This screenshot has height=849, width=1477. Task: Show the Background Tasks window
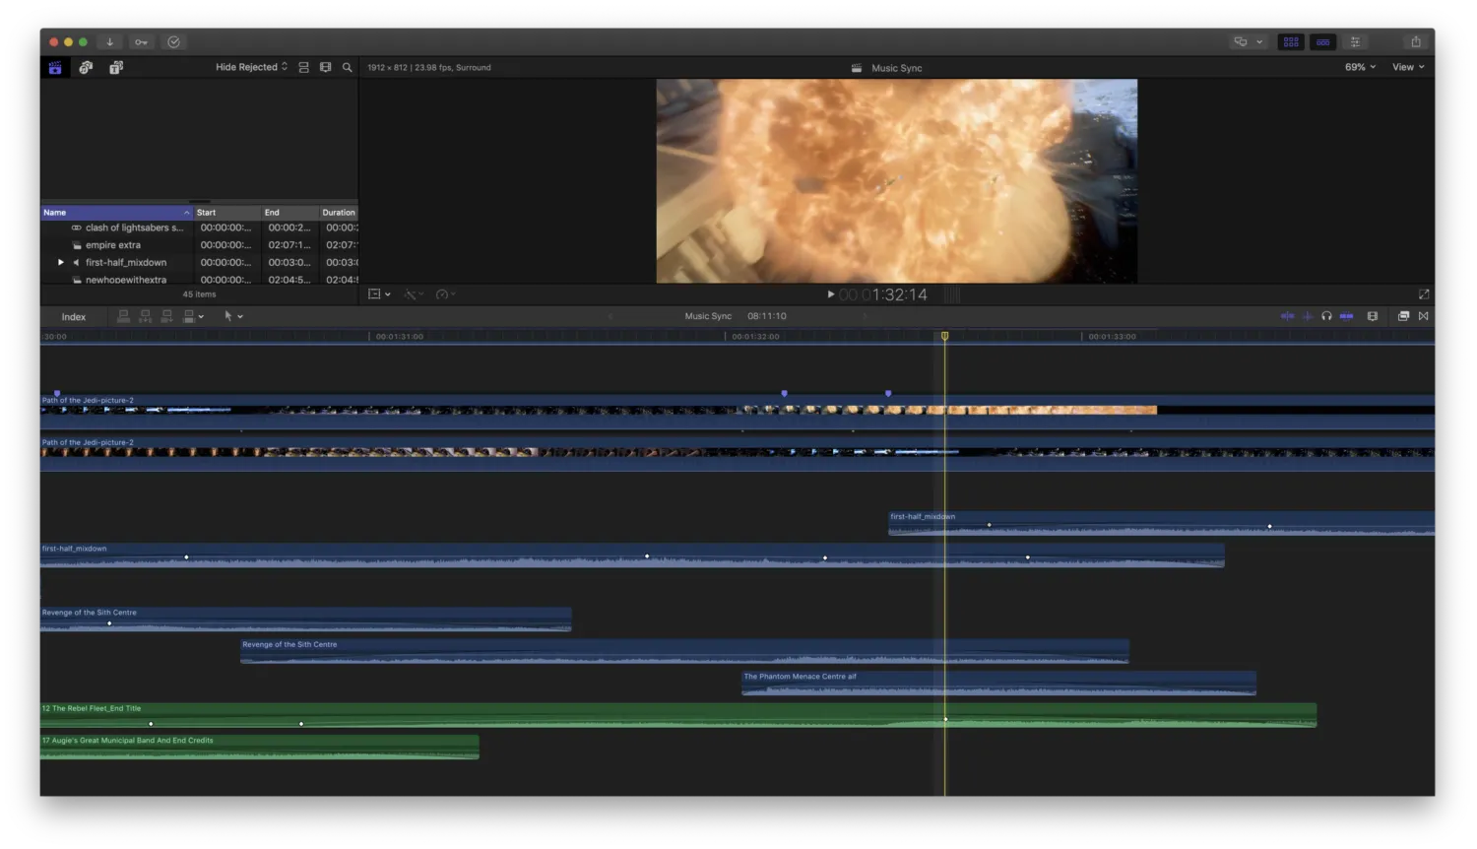pos(174,41)
